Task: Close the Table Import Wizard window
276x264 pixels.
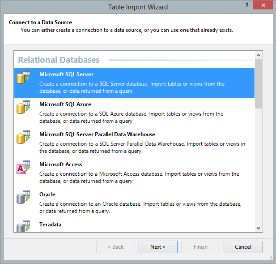Action: (x=263, y=5)
